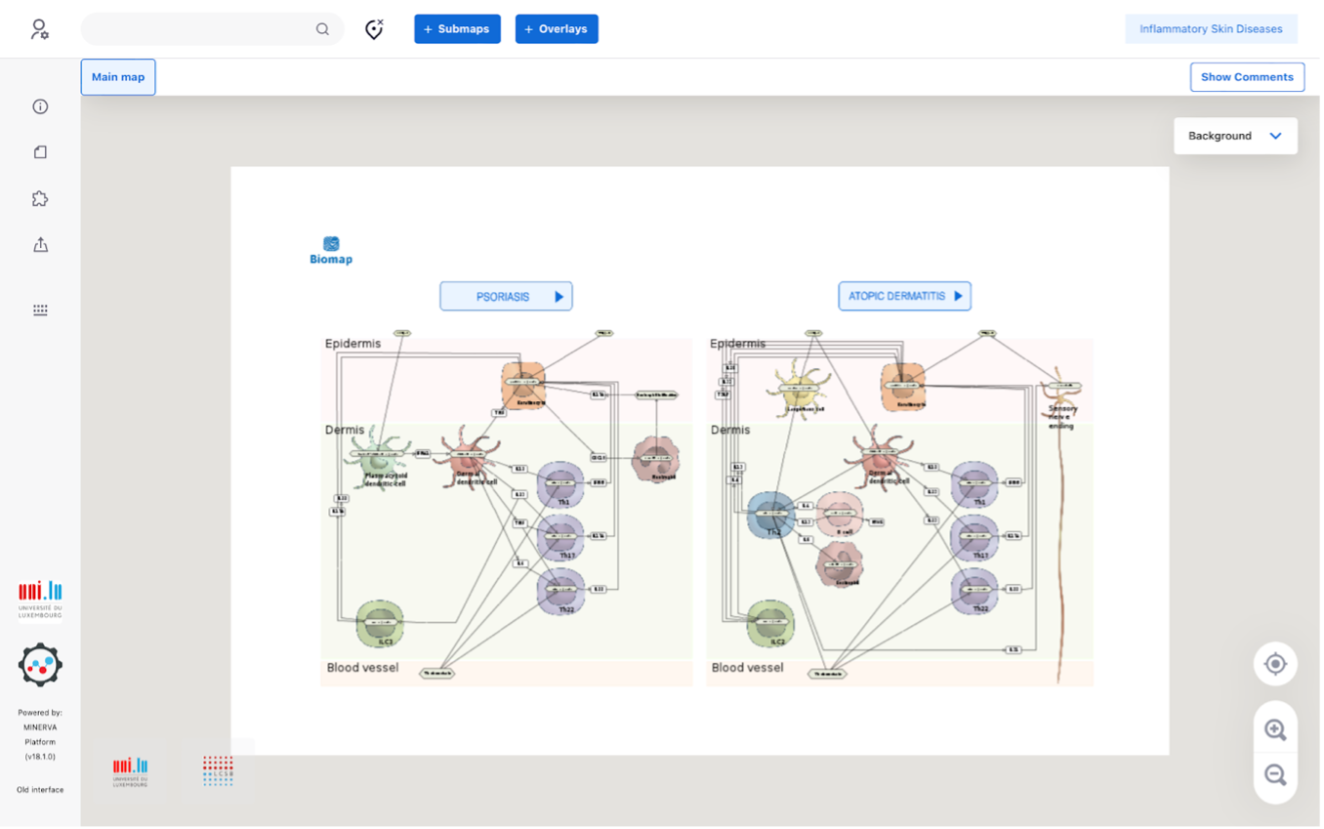Expand the Background dropdown

1234,136
